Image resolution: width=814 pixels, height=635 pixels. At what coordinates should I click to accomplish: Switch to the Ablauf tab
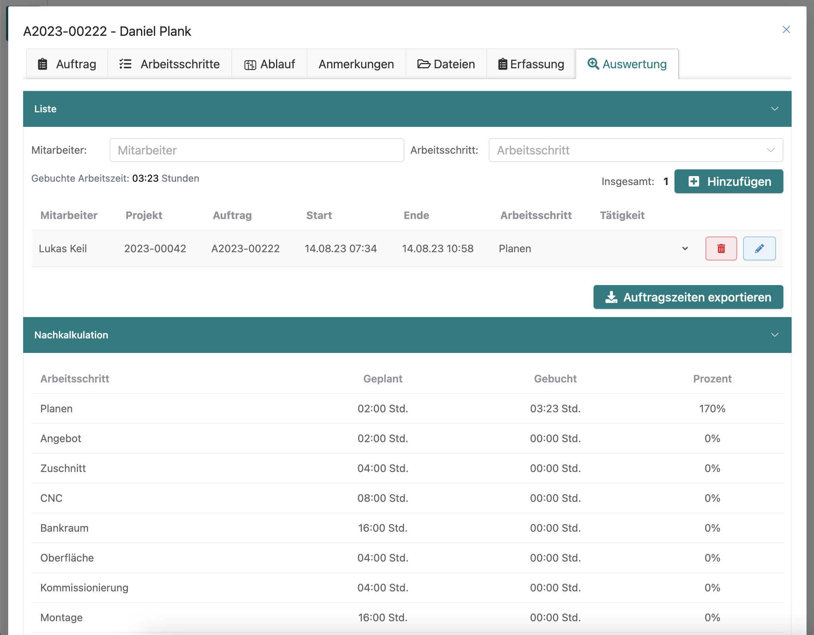(x=269, y=64)
